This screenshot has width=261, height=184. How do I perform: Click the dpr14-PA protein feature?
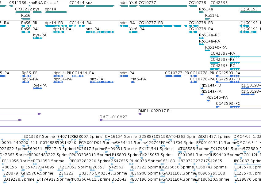click(x=58, y=82)
